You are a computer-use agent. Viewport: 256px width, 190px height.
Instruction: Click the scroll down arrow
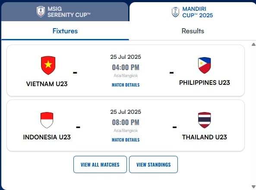pos(253,187)
